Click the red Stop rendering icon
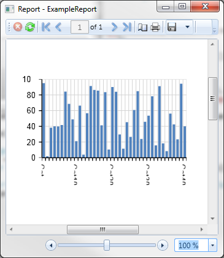 (18, 27)
